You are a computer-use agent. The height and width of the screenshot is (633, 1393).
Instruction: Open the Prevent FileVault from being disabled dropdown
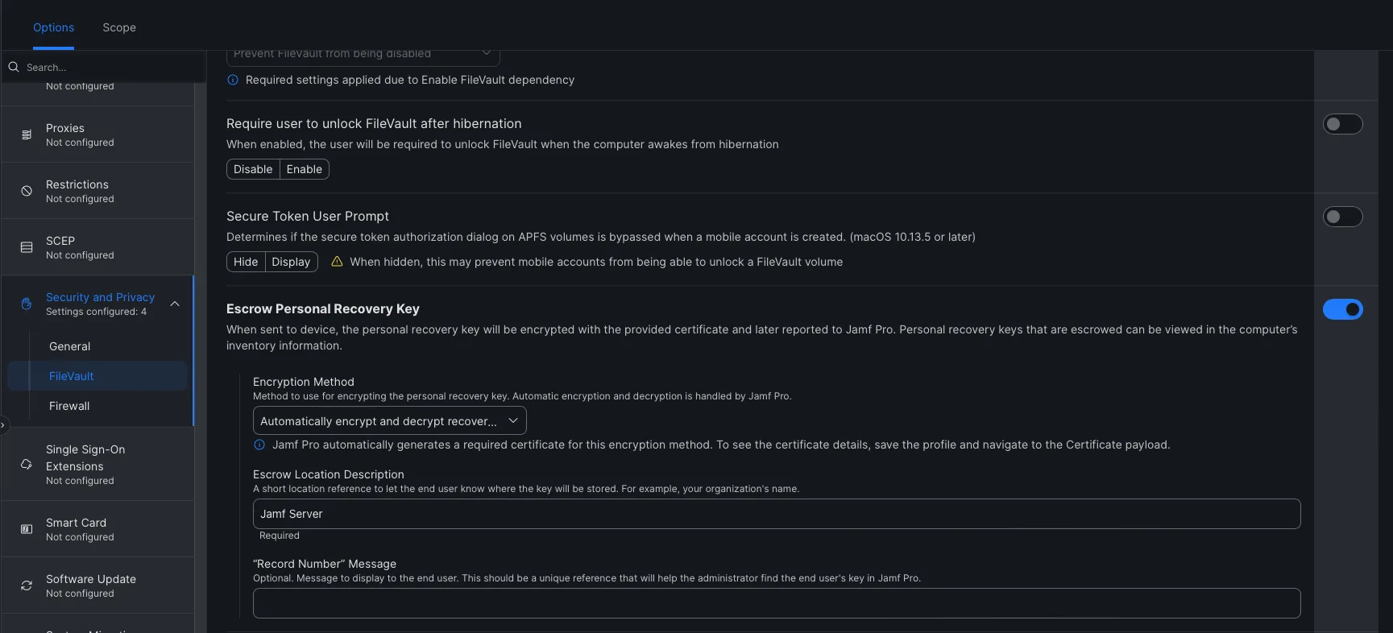[363, 56]
